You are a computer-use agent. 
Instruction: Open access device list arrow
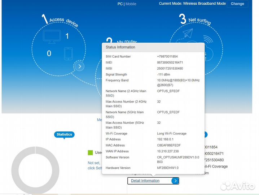79,66
